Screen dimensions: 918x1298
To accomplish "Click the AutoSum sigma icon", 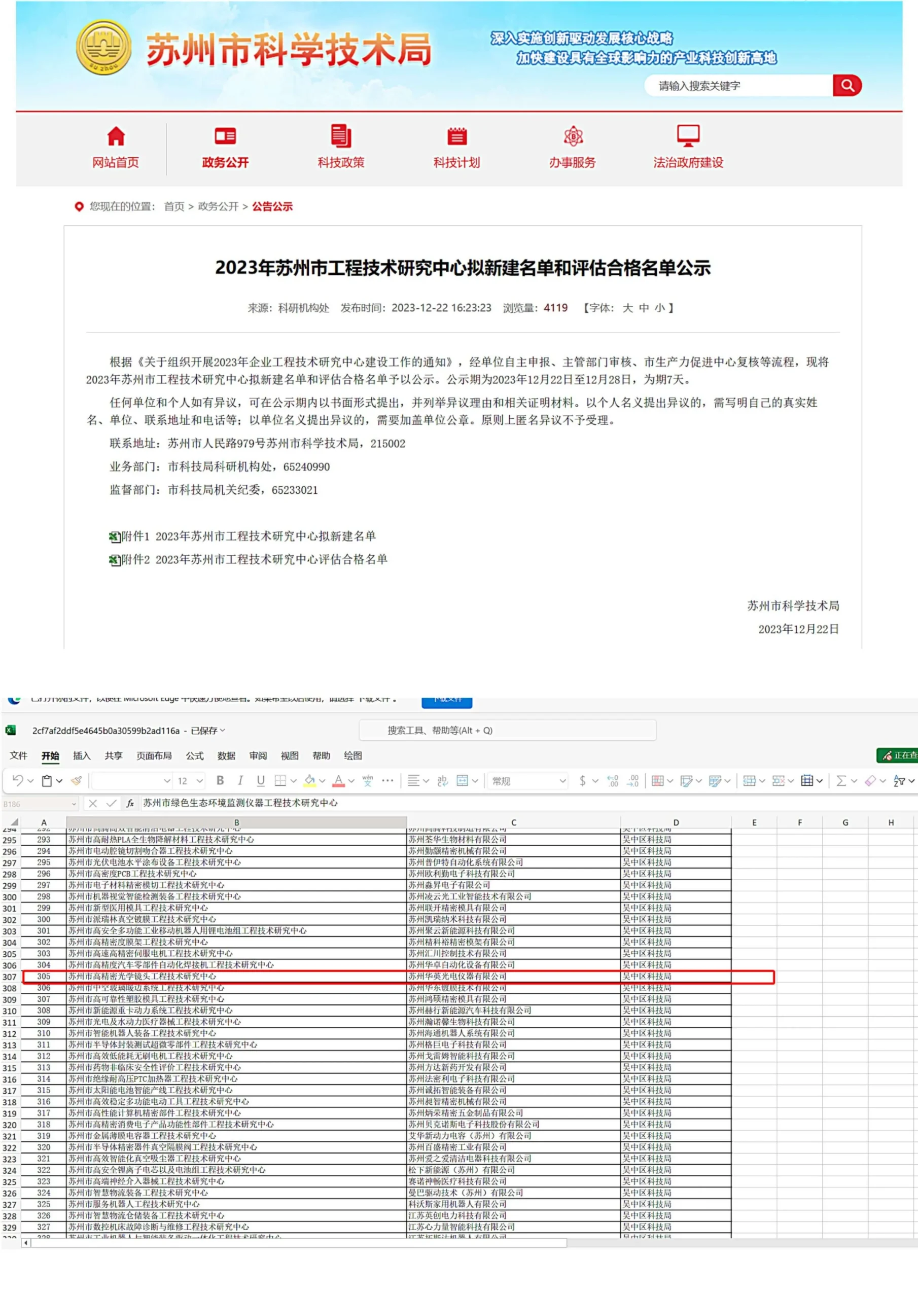I will (841, 781).
